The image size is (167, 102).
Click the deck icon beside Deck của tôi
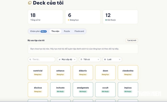click(30, 3)
